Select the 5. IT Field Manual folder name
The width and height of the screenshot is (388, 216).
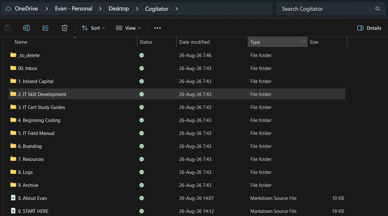(36, 133)
